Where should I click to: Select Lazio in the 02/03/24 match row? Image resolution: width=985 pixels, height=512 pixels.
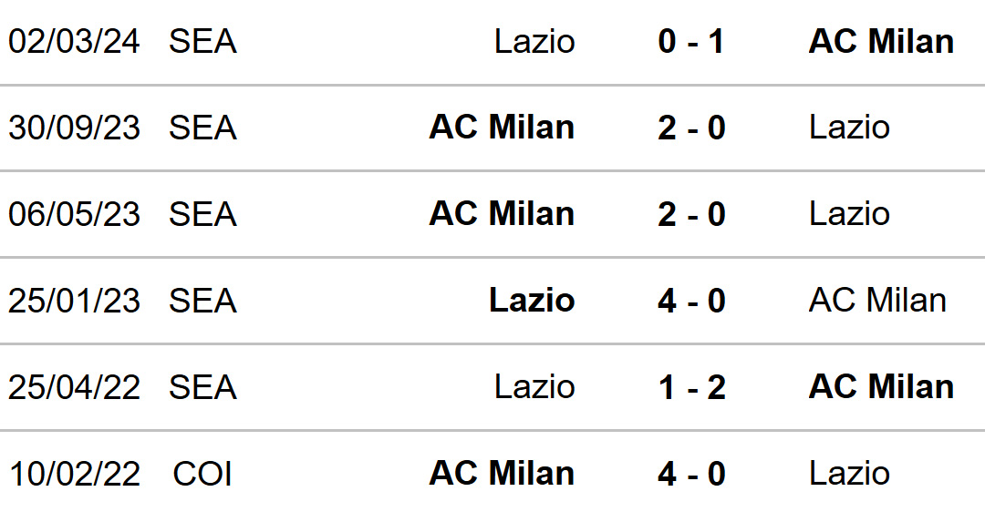click(x=534, y=41)
